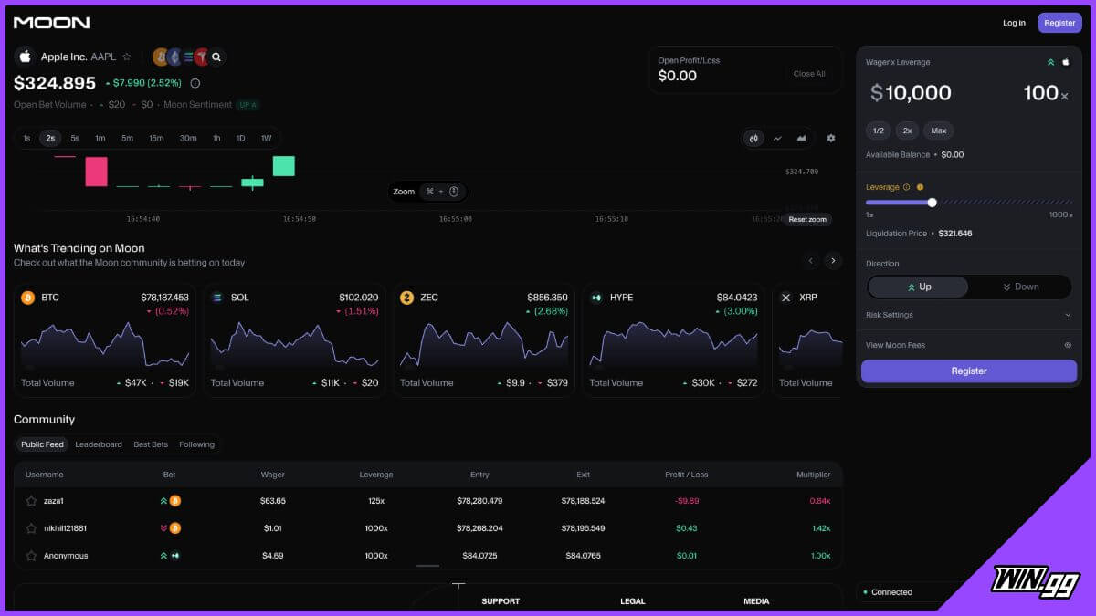Image resolution: width=1096 pixels, height=616 pixels.
Task: Switch chart to line view
Action: [x=777, y=138]
